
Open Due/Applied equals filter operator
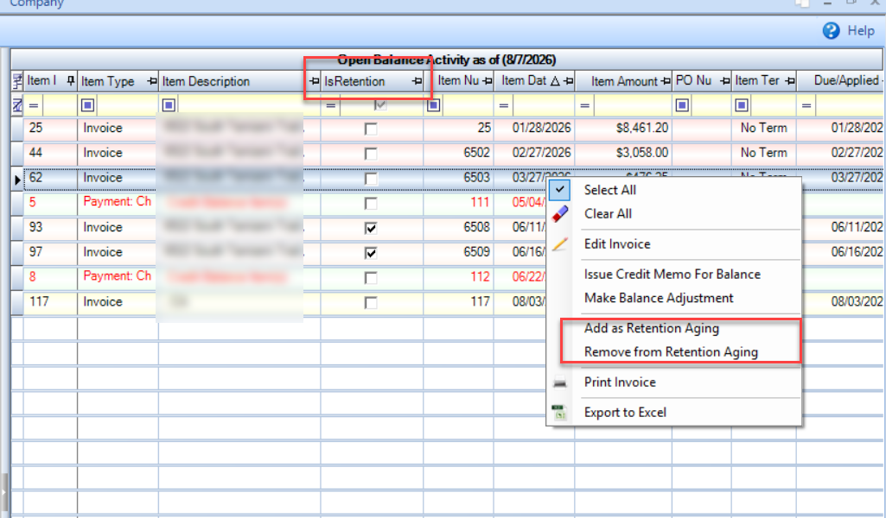[806, 105]
